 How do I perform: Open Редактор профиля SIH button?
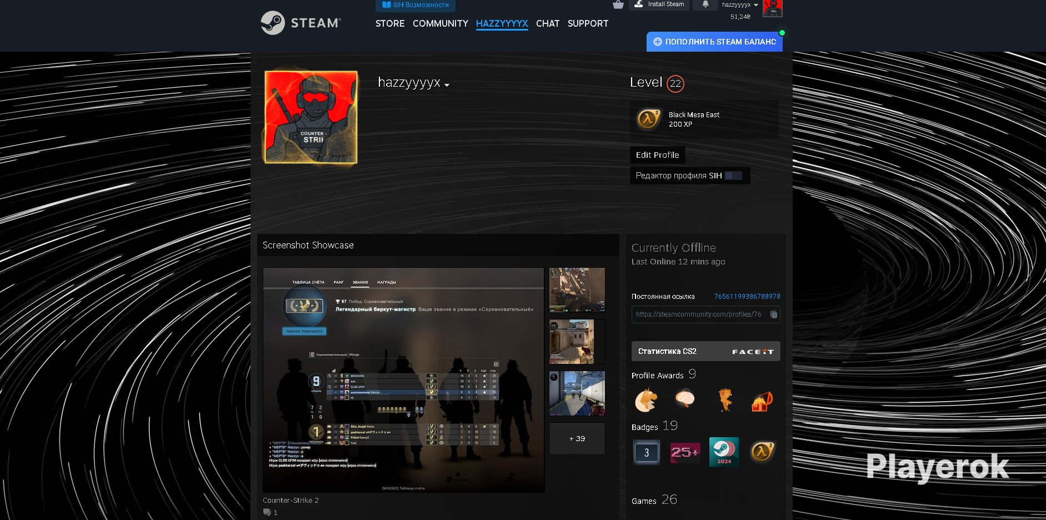click(x=690, y=176)
